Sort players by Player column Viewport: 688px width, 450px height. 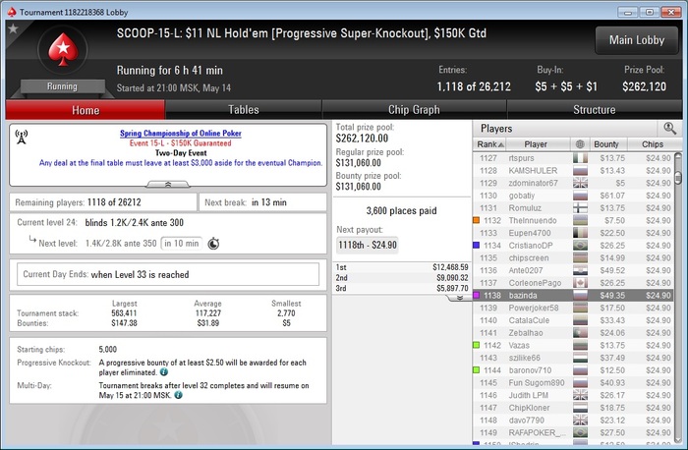(x=536, y=143)
